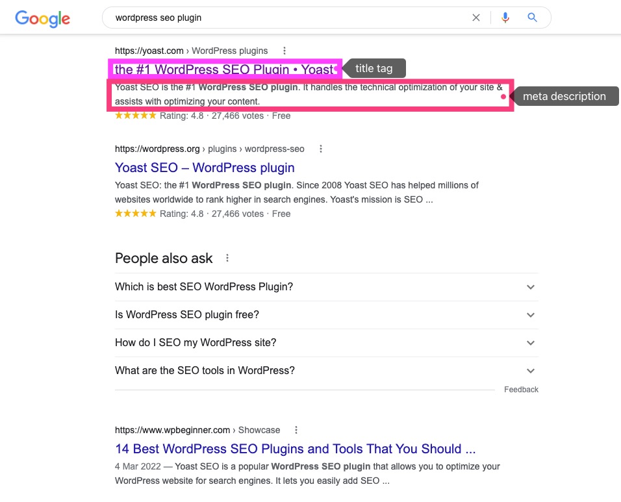The height and width of the screenshot is (502, 621).
Task: Open the three-dot menu beside wordpress.org result
Action: (x=320, y=149)
